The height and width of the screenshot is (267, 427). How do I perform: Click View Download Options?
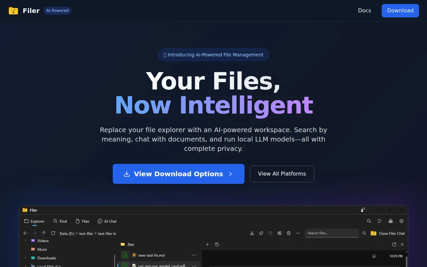pyautogui.click(x=178, y=174)
